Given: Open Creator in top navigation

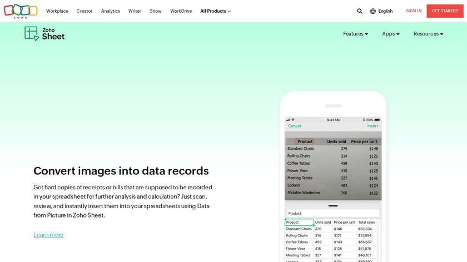Looking at the screenshot, I should click(85, 11).
